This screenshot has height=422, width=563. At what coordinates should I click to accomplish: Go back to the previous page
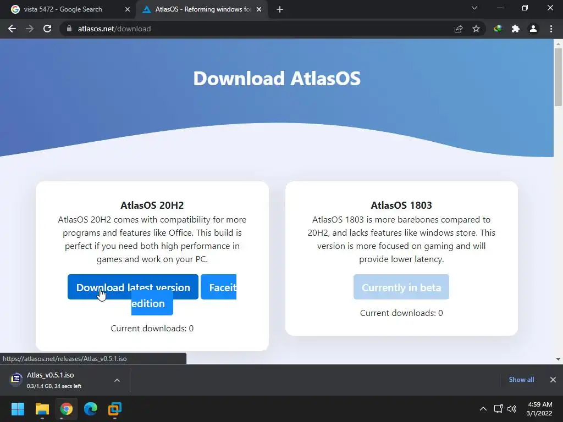click(12, 29)
